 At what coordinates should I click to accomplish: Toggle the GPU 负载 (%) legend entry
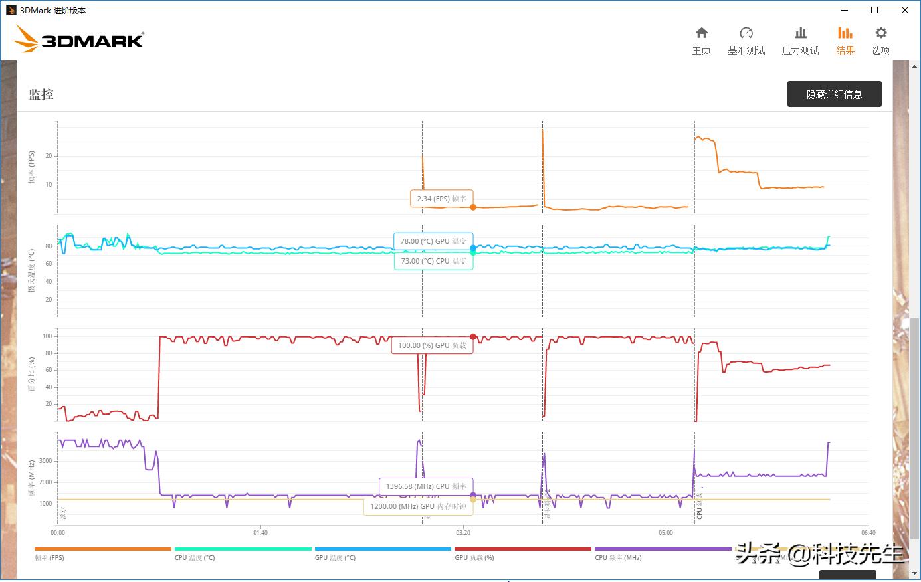pos(523,554)
